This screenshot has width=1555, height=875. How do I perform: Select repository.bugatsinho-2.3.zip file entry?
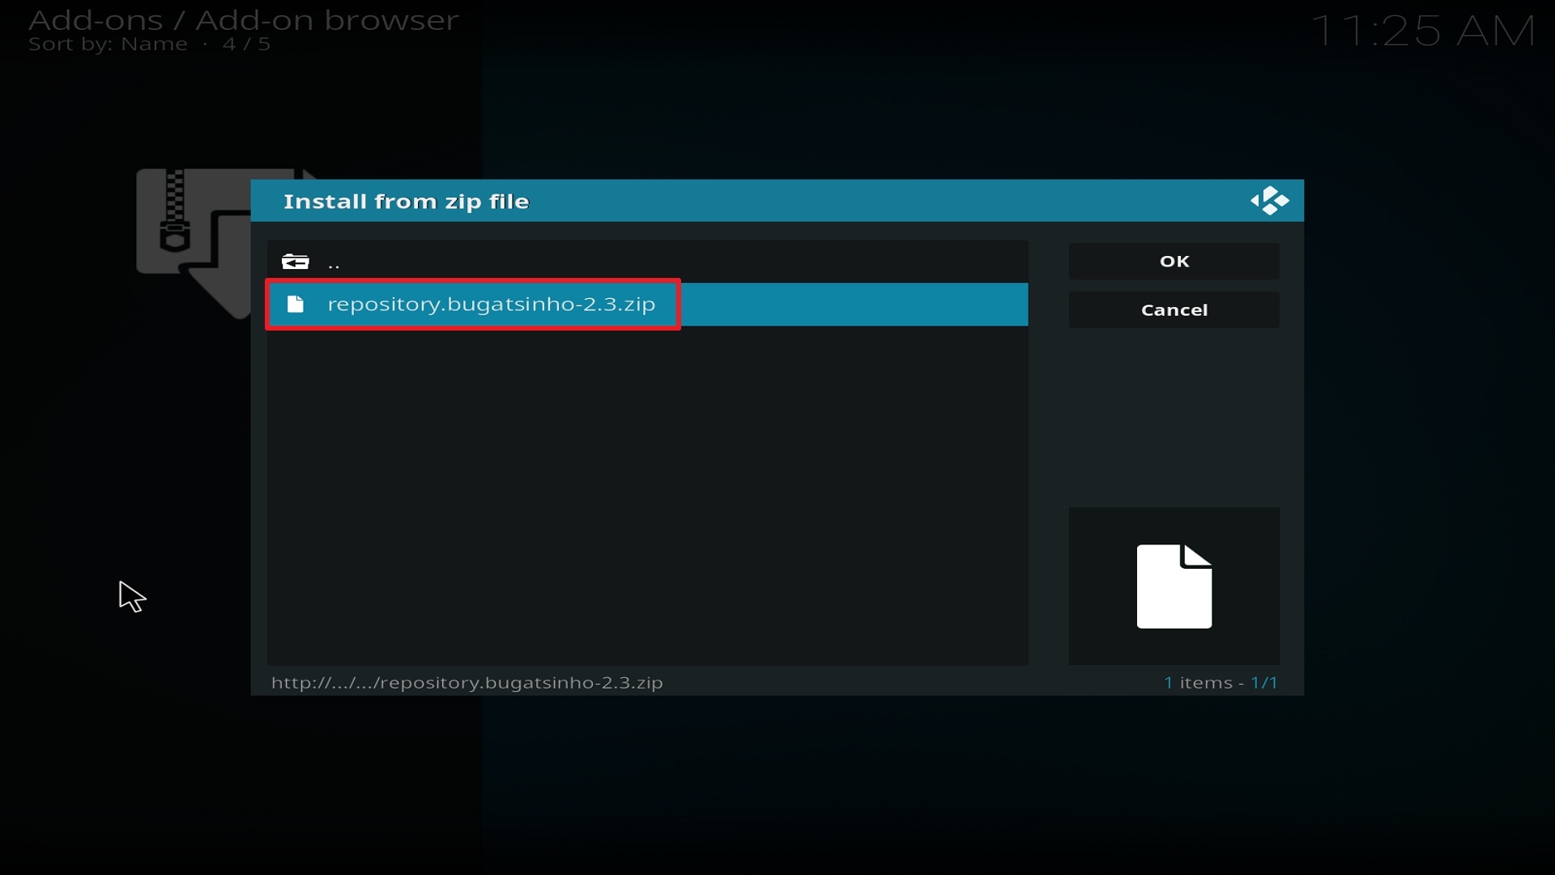tap(647, 305)
